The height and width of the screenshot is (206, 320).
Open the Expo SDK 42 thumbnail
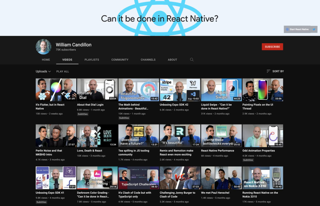tap(180, 90)
